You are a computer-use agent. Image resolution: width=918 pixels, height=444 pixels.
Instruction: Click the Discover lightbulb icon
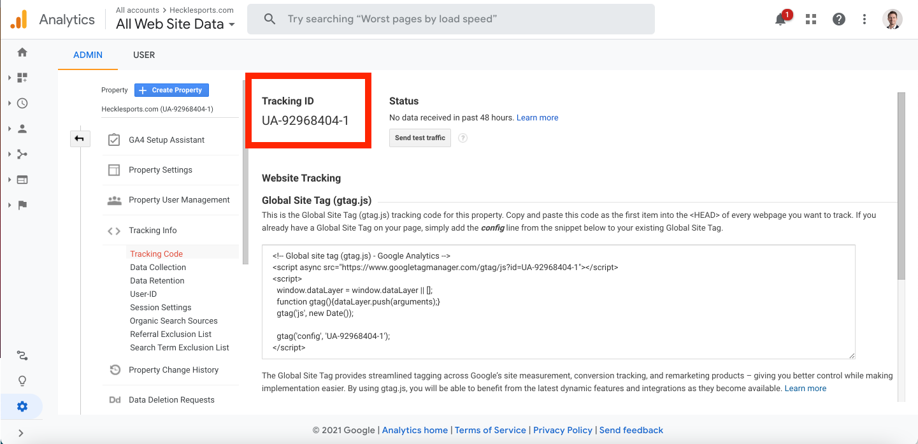pyautogui.click(x=22, y=381)
